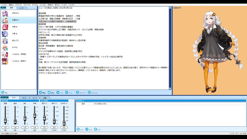
Task: Select the 結月ゆかり voice avatar
Action: pos(5,13)
